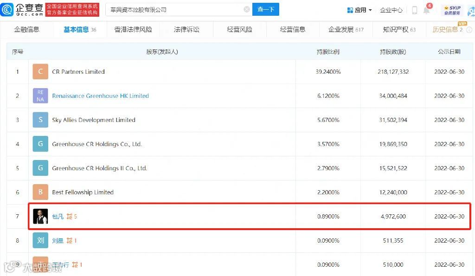Switch to 企业发展 tab
The image size is (475, 276).
pyautogui.click(x=346, y=29)
